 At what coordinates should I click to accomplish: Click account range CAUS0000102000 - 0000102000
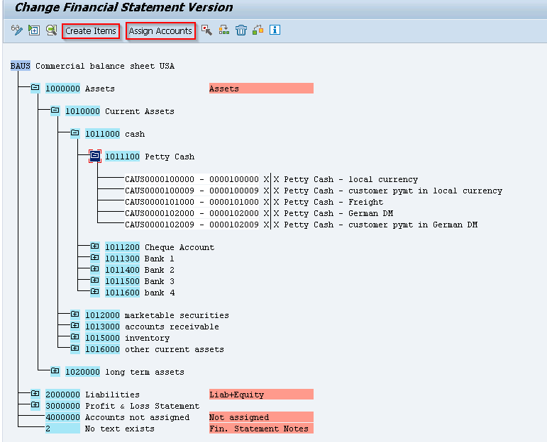click(x=192, y=213)
